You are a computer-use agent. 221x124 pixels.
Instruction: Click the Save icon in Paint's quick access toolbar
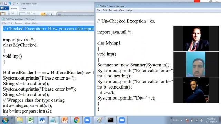pos(6,3)
